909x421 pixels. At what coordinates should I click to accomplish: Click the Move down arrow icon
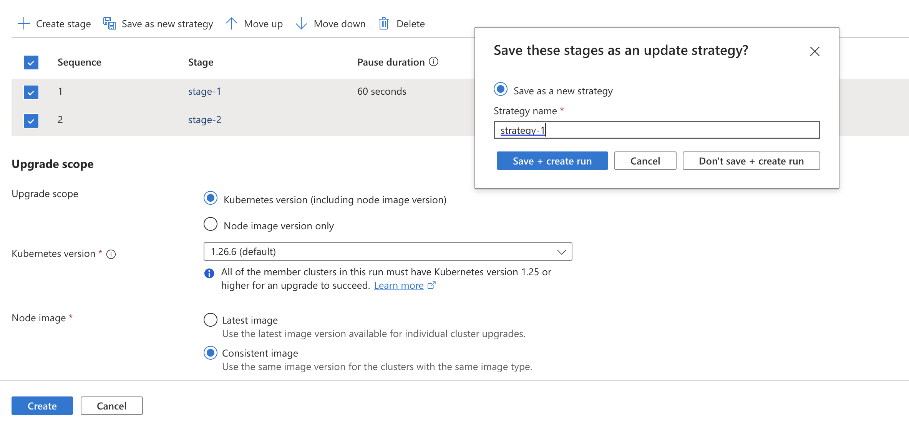click(301, 24)
